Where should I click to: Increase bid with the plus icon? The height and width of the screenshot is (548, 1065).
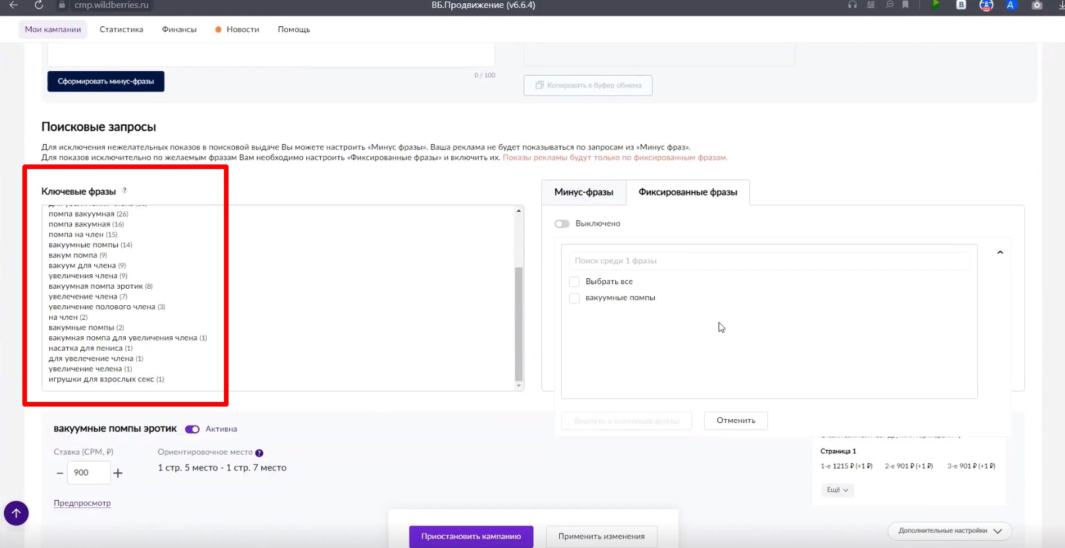point(118,473)
